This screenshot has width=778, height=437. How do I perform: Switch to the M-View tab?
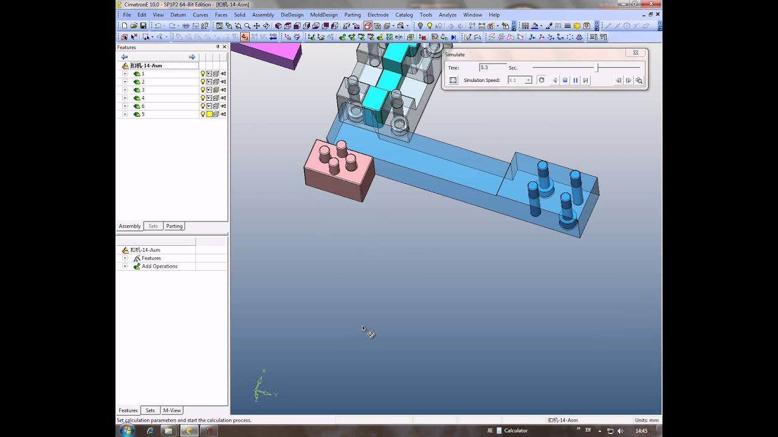171,410
